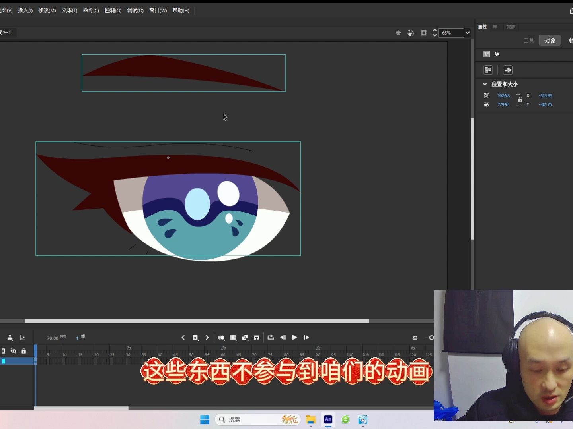This screenshot has height=429, width=573.
Task: Click the zoom level stepper arrows
Action: coord(435,33)
